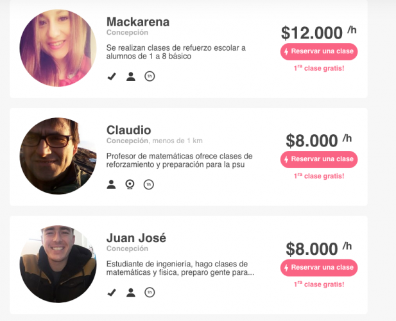Click the person icon on Juan José's card

[131, 293]
